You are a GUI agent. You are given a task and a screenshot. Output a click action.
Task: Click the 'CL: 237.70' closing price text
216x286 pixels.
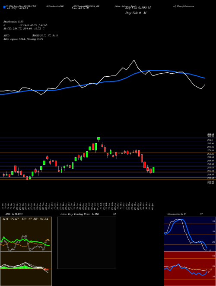[x=80, y=8]
